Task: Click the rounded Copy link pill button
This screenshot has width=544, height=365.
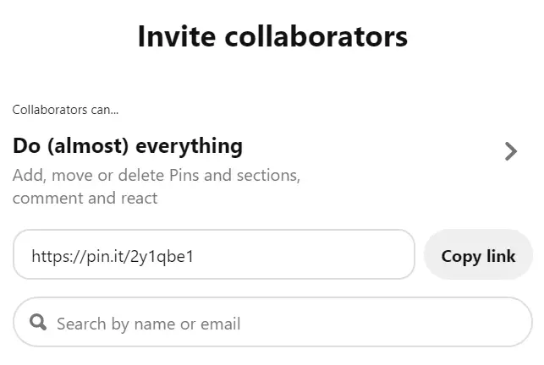Action: (478, 256)
